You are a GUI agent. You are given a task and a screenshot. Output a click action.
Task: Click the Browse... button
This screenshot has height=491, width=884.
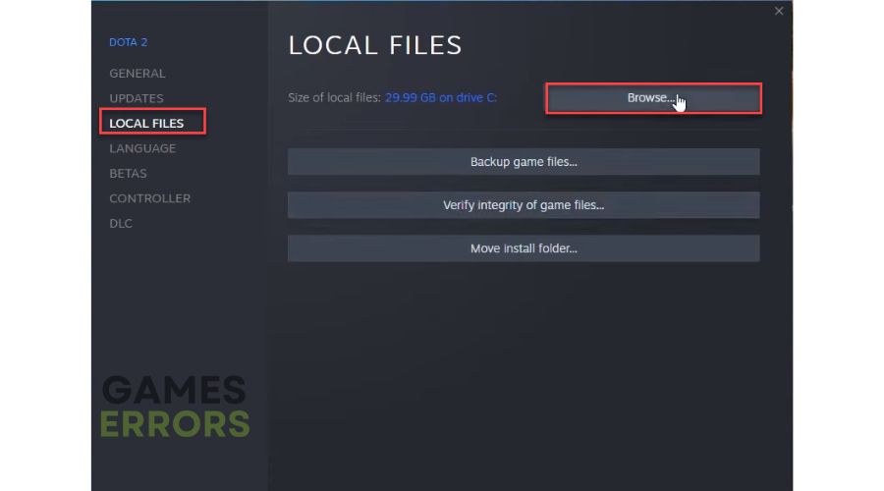[x=653, y=98]
